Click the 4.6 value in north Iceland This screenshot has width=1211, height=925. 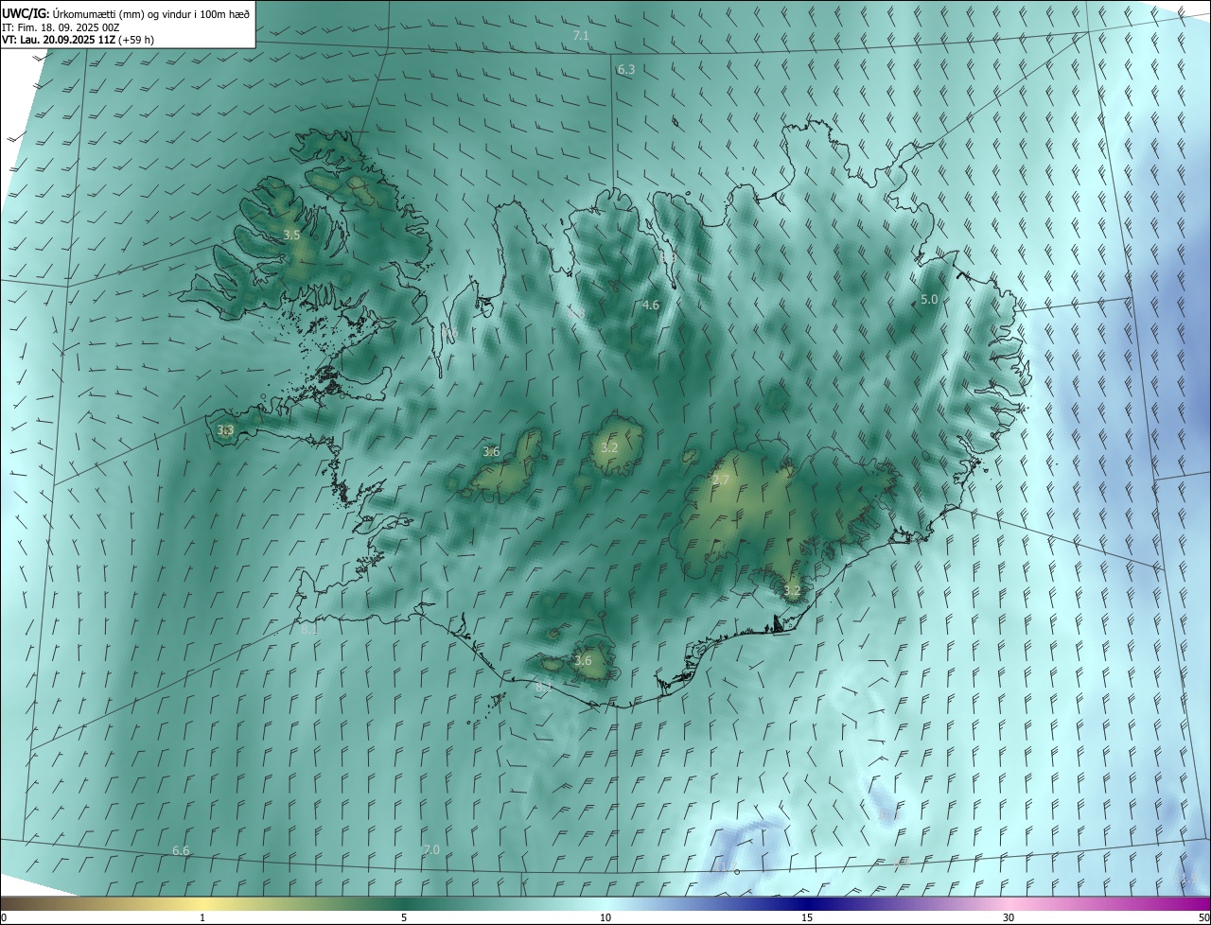[650, 305]
